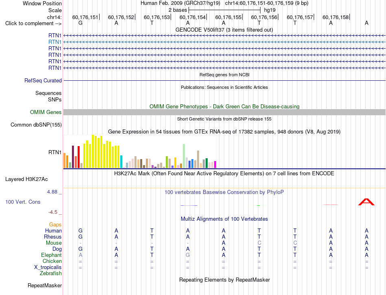This screenshot has height=295, width=386.
Task: Click the OMIM Genes track label
Action: 46,112
